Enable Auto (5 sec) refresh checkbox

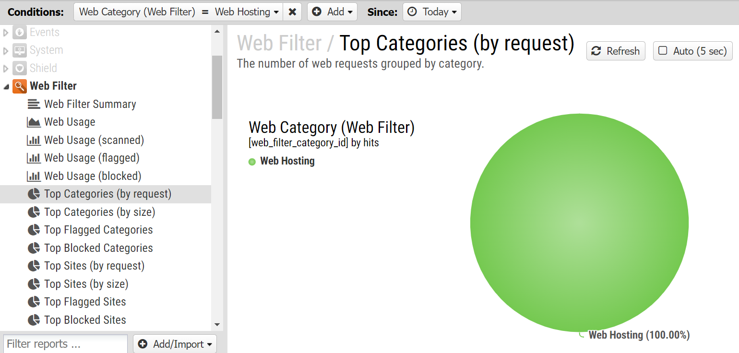[663, 51]
